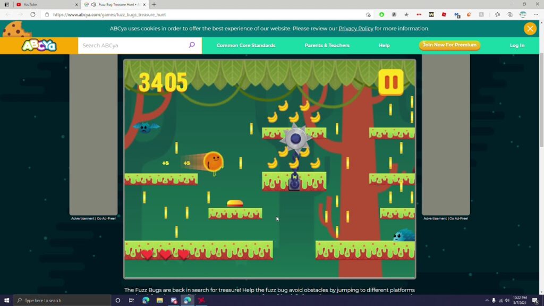This screenshot has height=306, width=544.
Task: Open the notification center
Action: click(x=535, y=301)
